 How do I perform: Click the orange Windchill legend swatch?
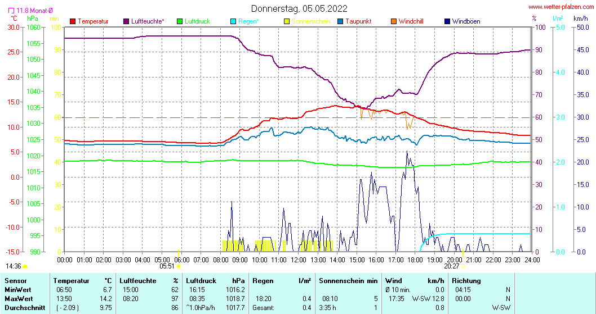click(394, 21)
